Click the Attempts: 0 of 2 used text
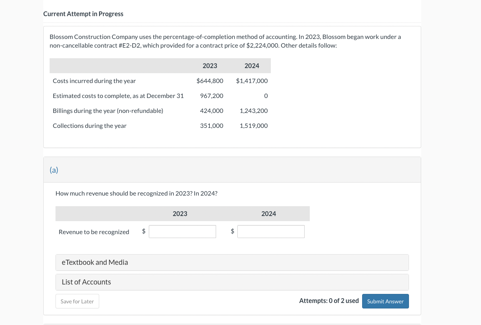 [329, 301]
